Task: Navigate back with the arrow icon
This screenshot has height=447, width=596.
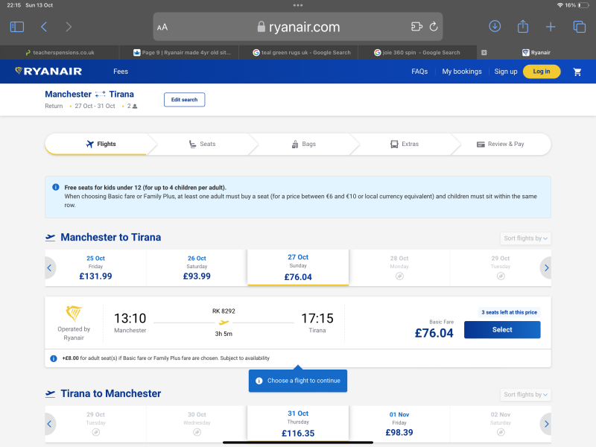Action: pos(43,25)
